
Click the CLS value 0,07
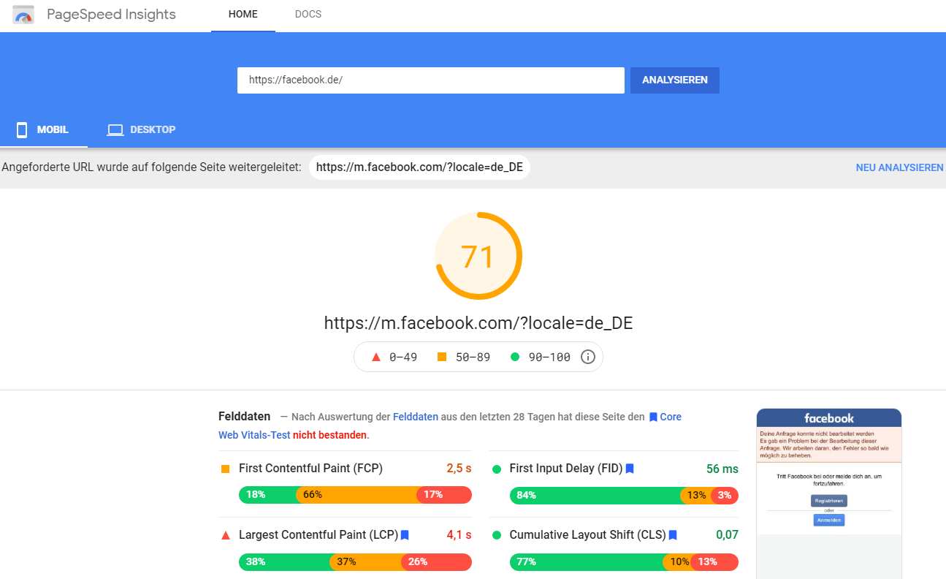(727, 535)
